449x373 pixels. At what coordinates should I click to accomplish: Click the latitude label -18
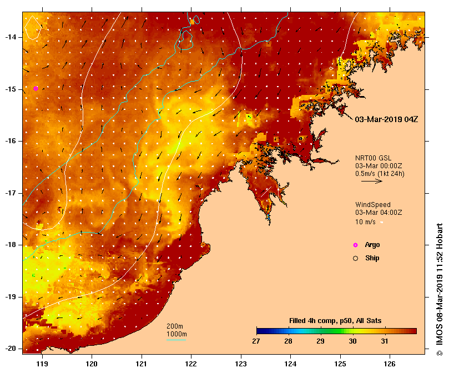click(11, 245)
